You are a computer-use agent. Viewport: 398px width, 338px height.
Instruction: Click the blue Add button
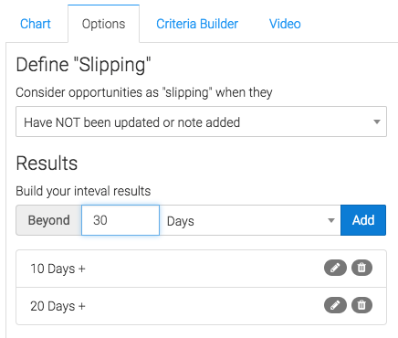pyautogui.click(x=363, y=220)
